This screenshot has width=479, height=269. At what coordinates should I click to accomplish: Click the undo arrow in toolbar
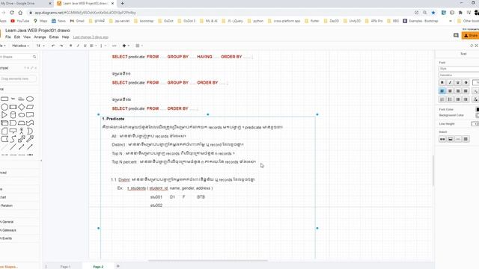coord(53,46)
